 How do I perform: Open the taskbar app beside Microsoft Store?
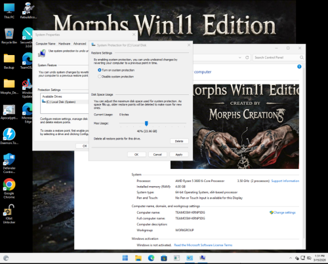click(x=176, y=258)
